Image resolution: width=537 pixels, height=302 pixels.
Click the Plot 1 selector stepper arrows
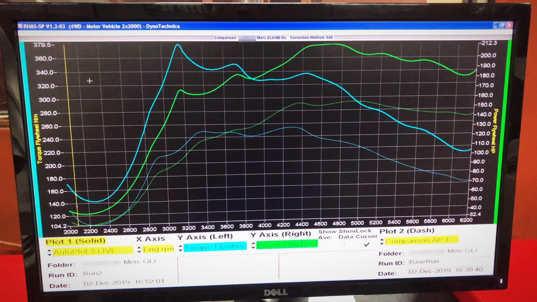click(x=49, y=252)
